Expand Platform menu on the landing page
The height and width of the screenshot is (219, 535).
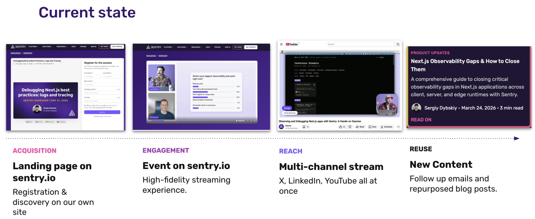pos(33,47)
